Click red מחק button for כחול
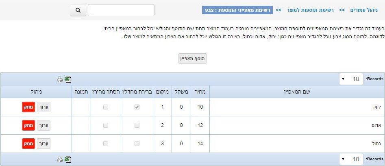 28,143
